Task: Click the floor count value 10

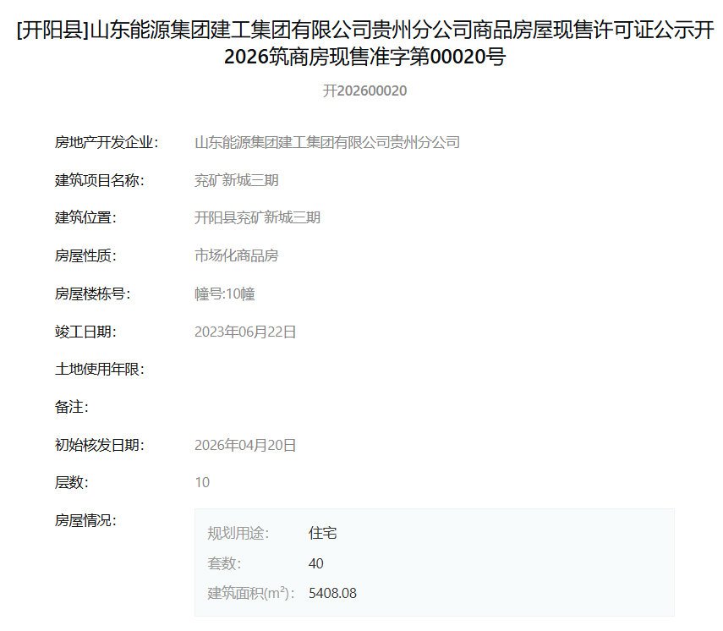Action: (x=202, y=482)
